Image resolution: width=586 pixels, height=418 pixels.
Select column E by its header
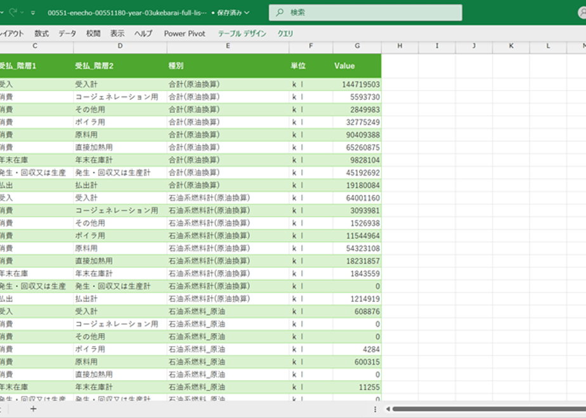(228, 46)
